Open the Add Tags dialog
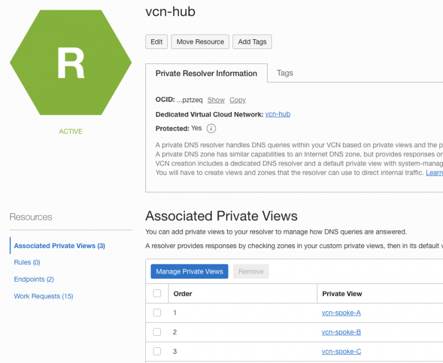The width and height of the screenshot is (443, 363). click(252, 42)
